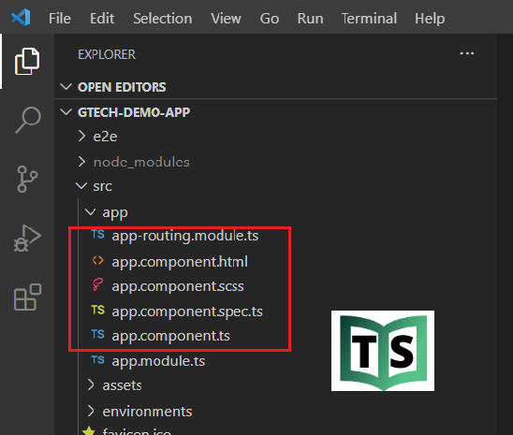The width and height of the screenshot is (513, 435).
Task: Click the VS Code logo icon
Action: [x=21, y=18]
